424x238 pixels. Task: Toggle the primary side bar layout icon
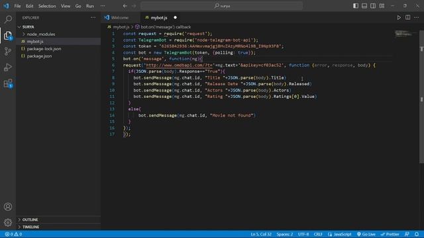(x=356, y=6)
